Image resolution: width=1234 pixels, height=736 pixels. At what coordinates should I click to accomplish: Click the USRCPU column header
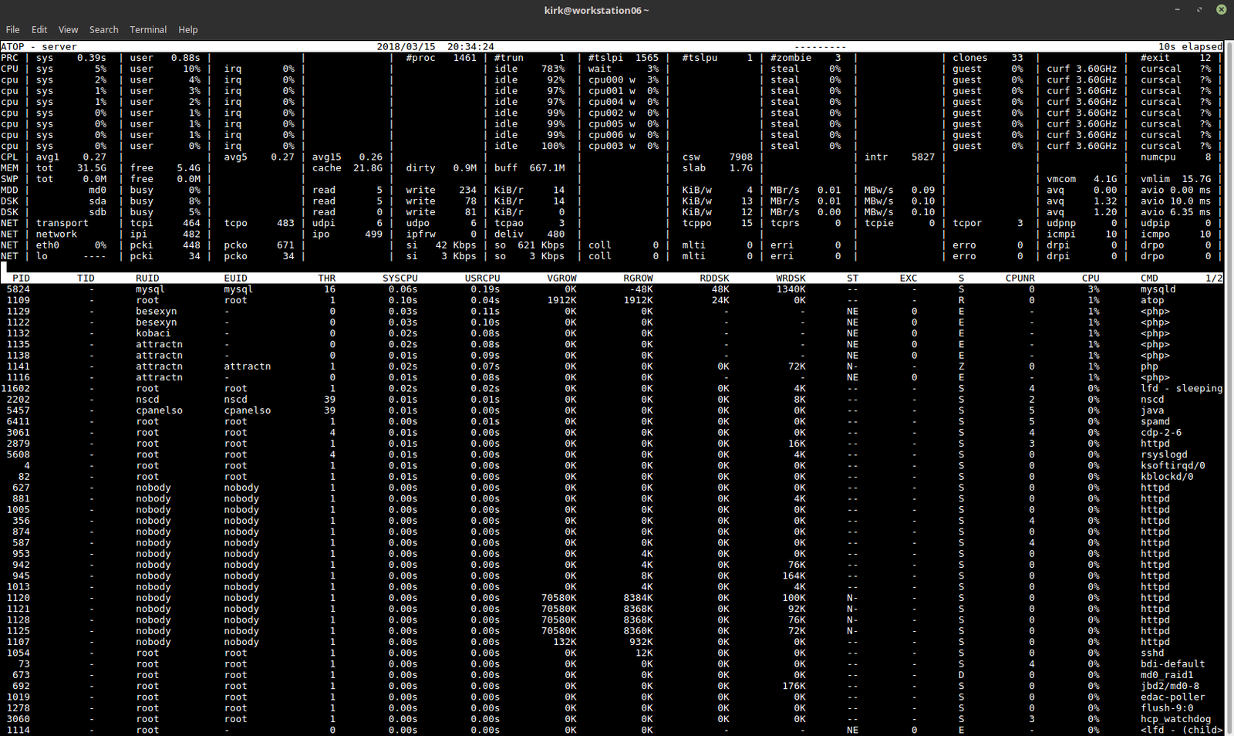pos(483,278)
